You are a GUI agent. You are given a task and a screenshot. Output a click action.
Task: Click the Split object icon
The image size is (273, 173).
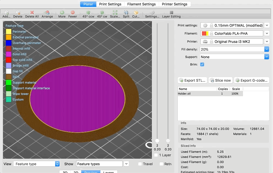(x=126, y=13)
